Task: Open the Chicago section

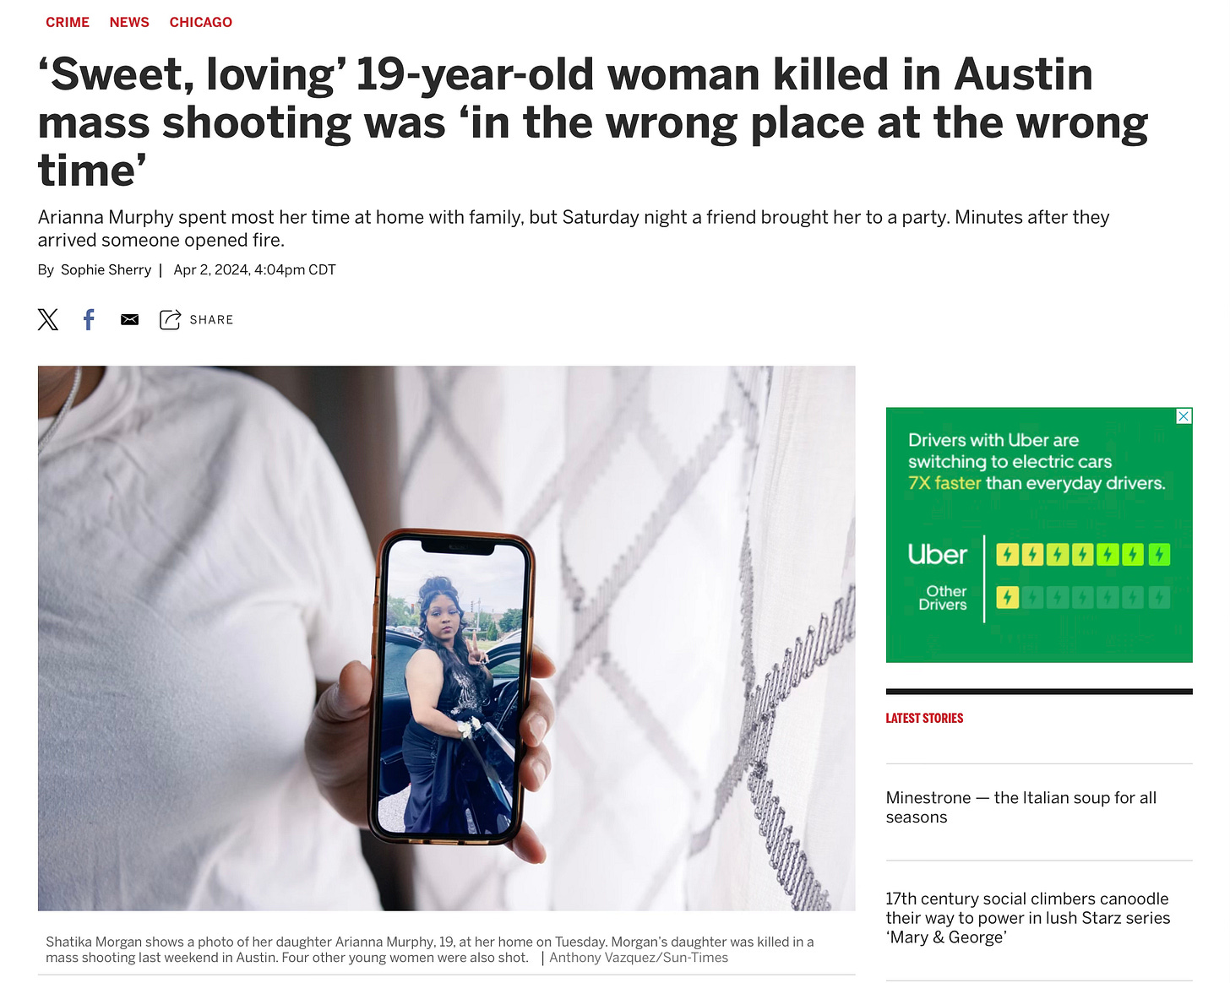Action: pos(201,22)
